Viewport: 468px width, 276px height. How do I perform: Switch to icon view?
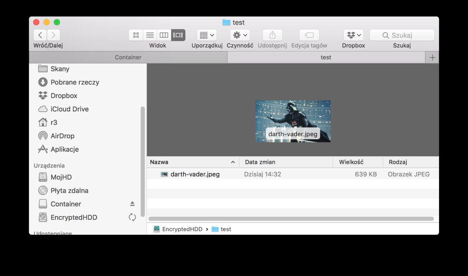tap(136, 35)
